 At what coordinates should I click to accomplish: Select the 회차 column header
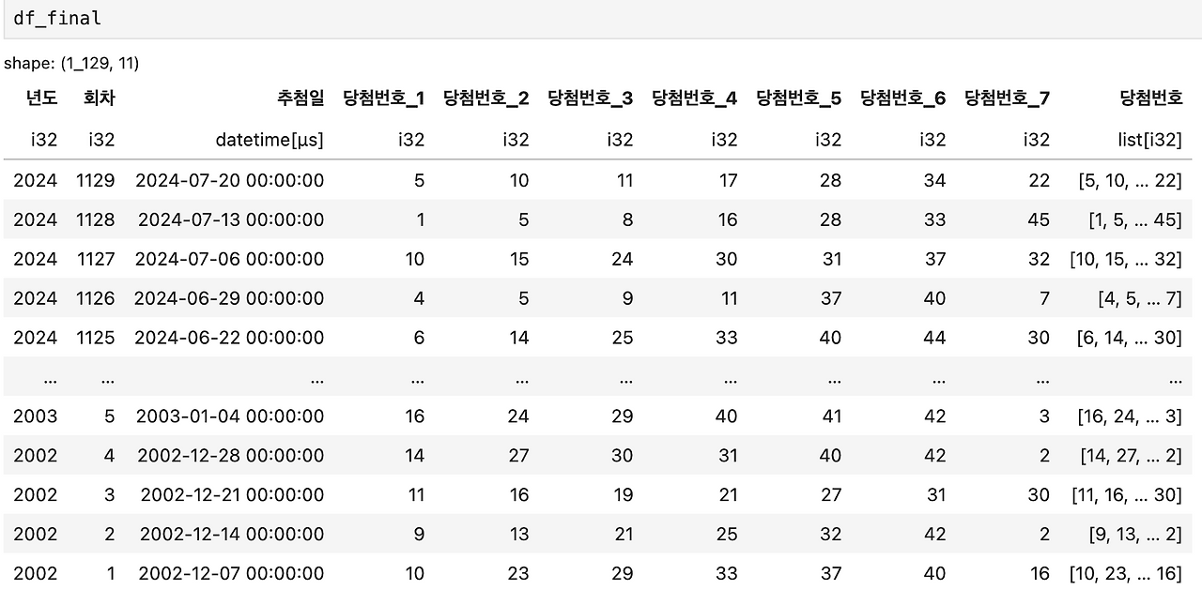[x=100, y=98]
